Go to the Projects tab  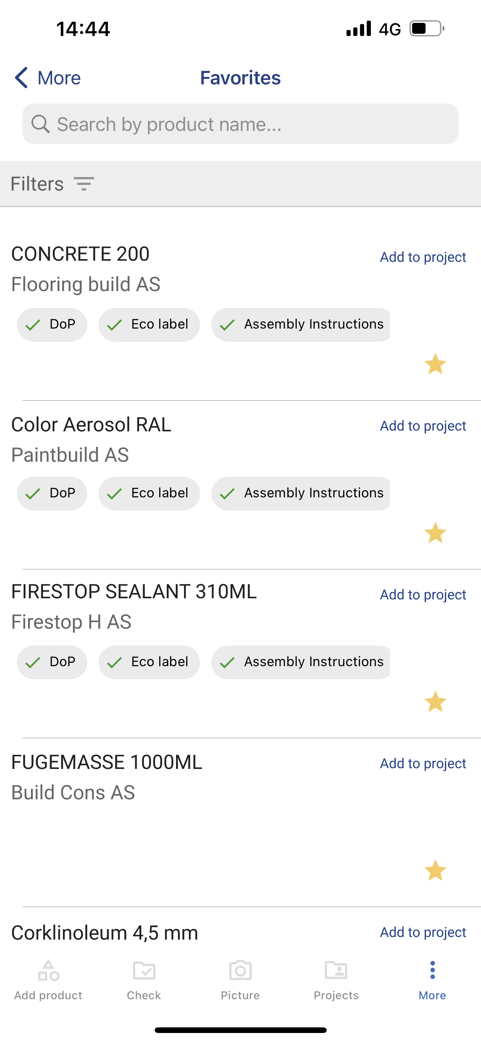coord(336,980)
